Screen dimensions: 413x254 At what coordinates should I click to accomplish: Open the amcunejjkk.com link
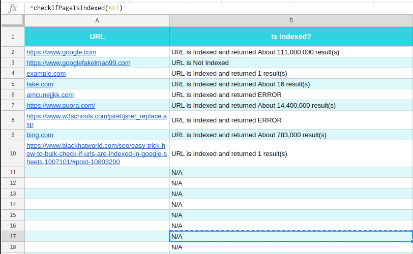pyautogui.click(x=50, y=94)
